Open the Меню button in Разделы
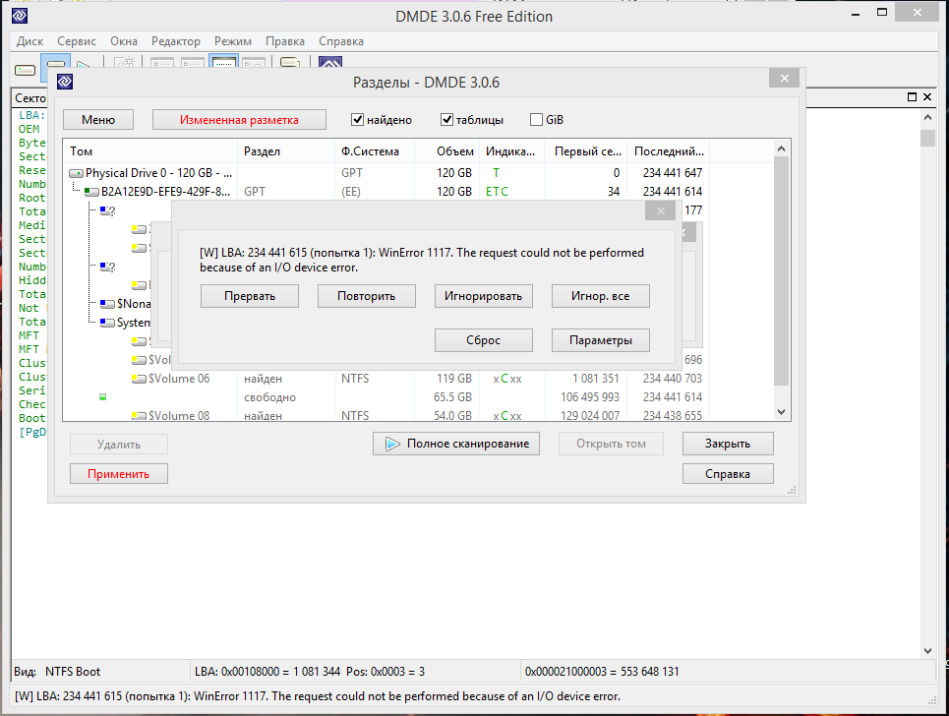This screenshot has height=716, width=949. coord(98,120)
